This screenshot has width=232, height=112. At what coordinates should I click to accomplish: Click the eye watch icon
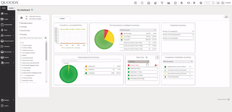click(x=188, y=3)
